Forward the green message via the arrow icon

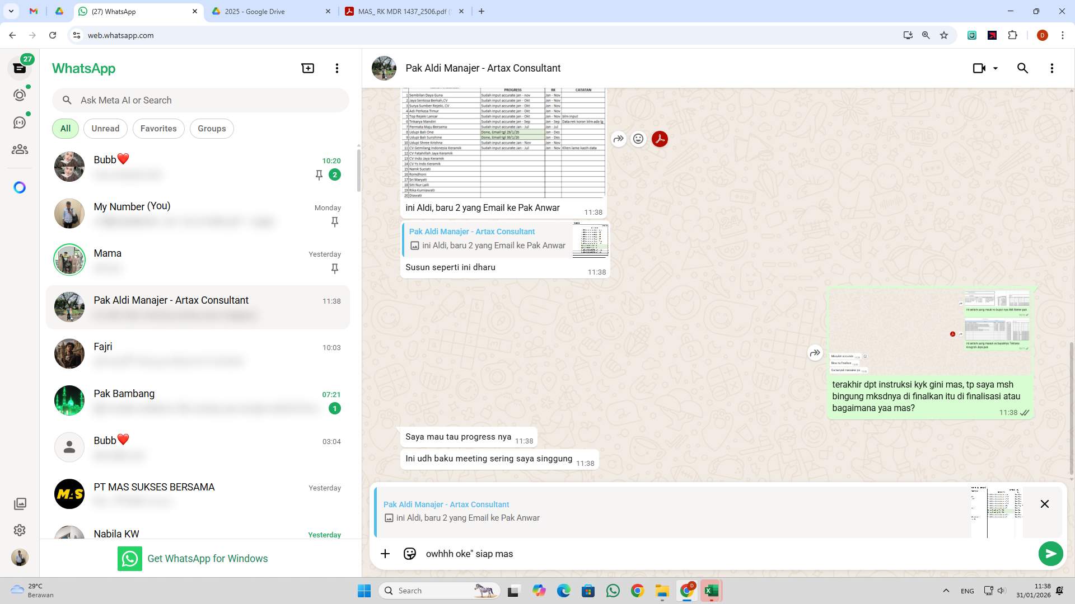point(815,353)
